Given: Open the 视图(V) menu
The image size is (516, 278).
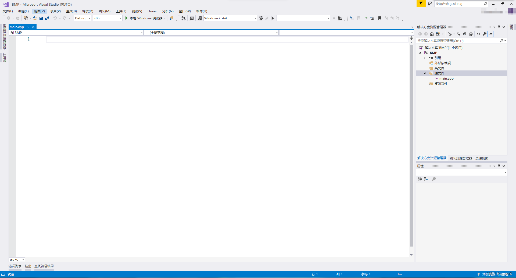Looking at the screenshot, I should 39,11.
